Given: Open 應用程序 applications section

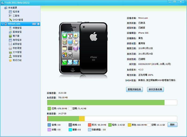Looking at the screenshot, I should pos(17,40).
